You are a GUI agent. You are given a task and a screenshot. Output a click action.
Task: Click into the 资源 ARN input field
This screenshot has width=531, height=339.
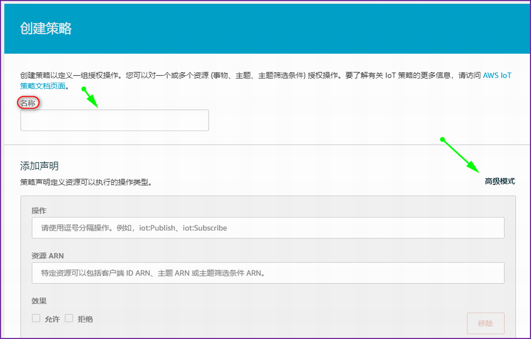[268, 273]
